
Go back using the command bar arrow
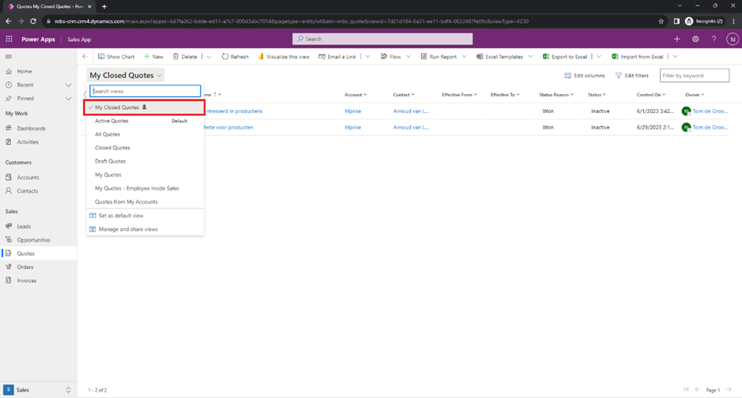(x=85, y=56)
